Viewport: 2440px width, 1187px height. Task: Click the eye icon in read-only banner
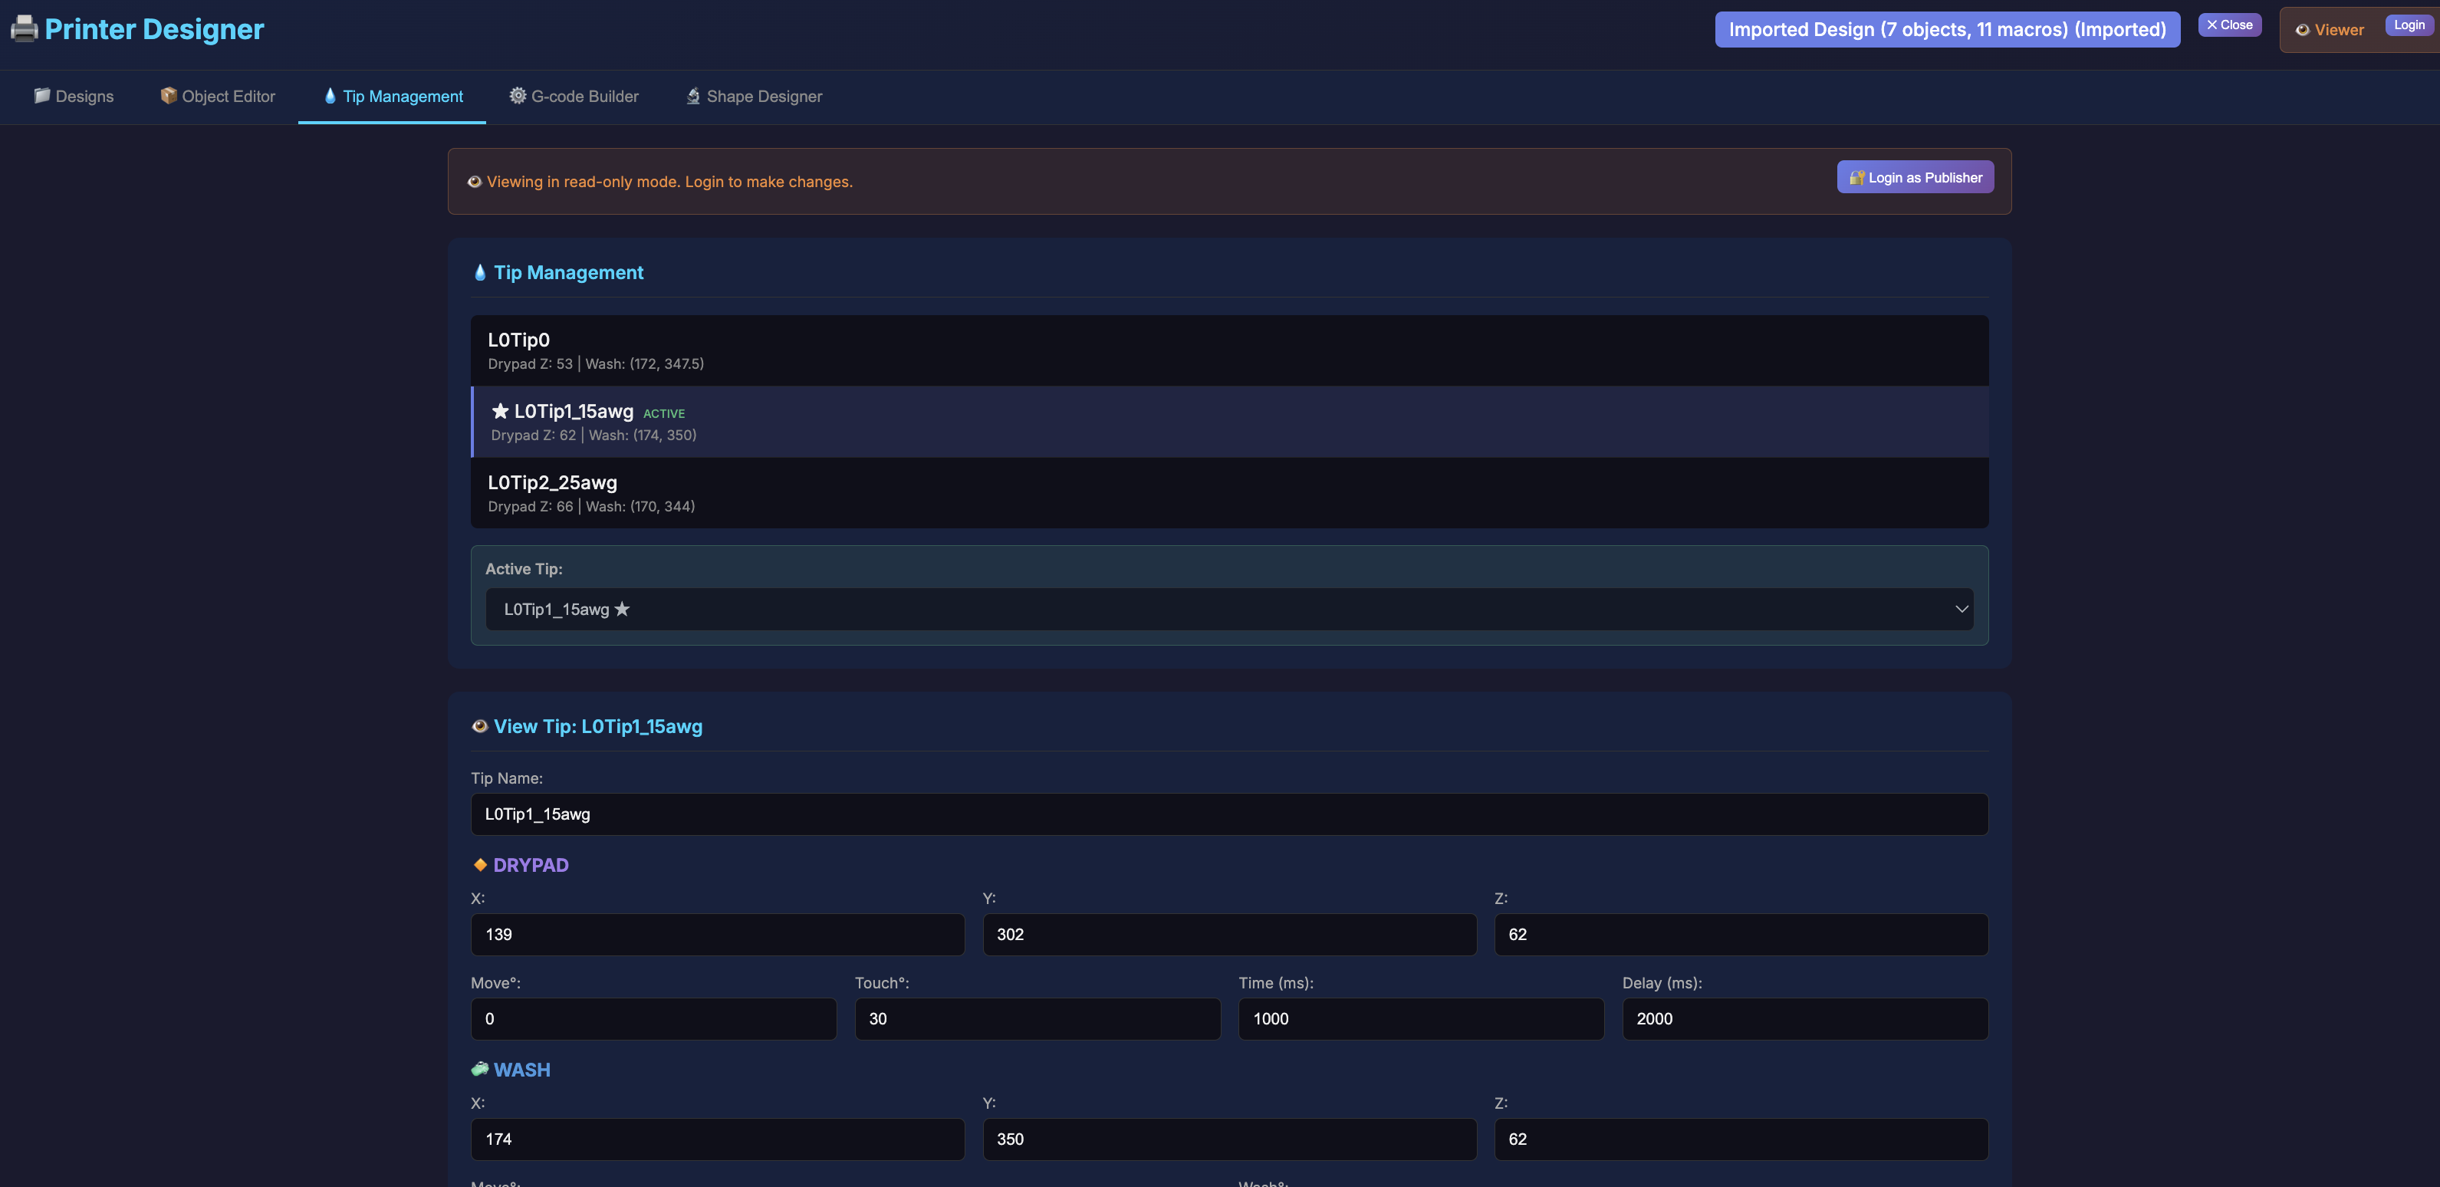475,182
